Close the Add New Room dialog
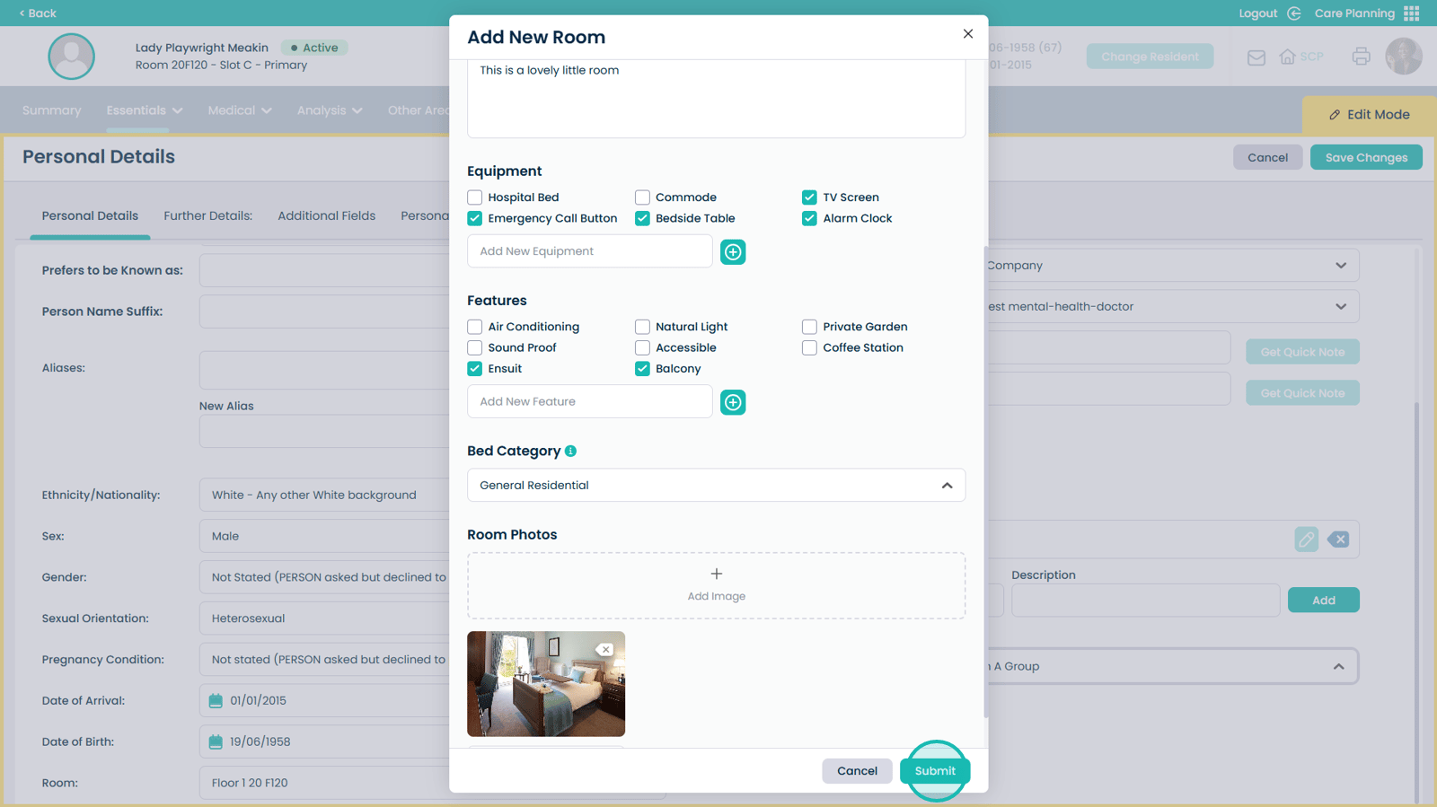The image size is (1437, 807). [967, 34]
